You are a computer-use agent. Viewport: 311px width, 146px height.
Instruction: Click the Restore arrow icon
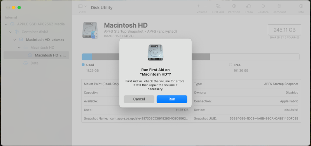(263, 6)
